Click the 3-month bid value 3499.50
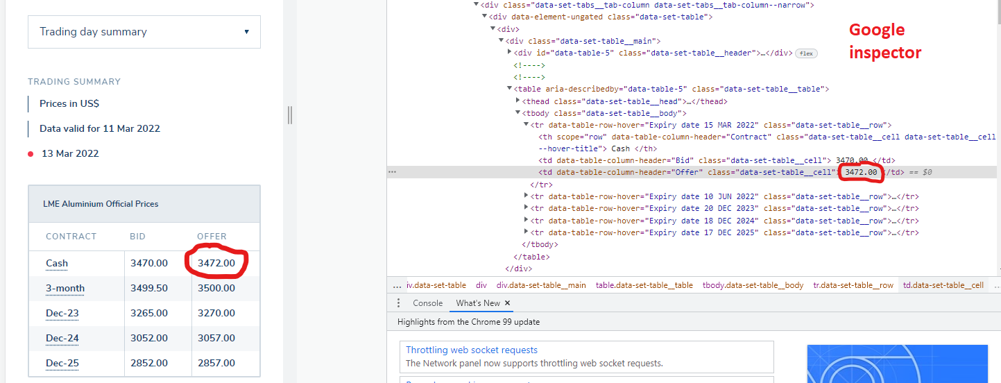Viewport: 1001px width, 383px height. click(x=148, y=289)
